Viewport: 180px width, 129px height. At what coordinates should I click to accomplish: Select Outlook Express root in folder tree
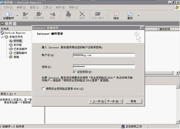click(x=15, y=33)
